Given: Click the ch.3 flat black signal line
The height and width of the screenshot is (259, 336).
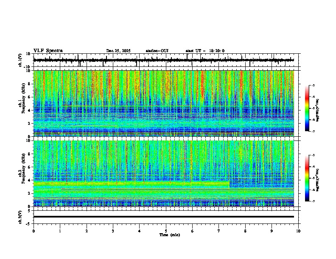Looking at the screenshot, I should 164,217.
